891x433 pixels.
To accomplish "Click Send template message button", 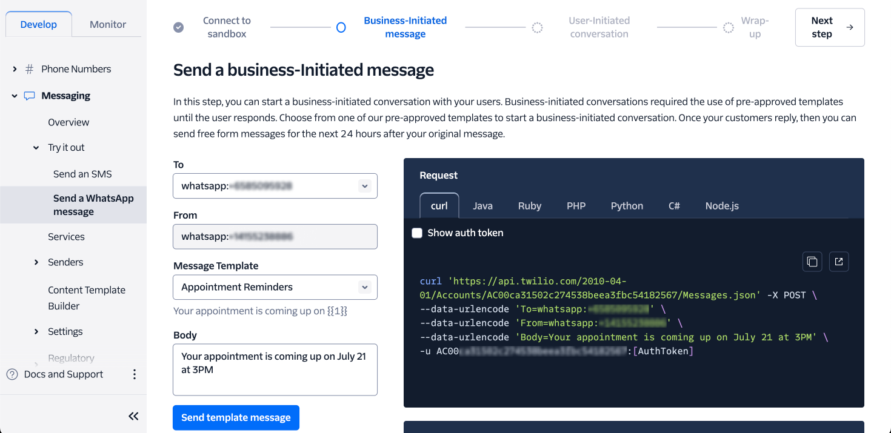I will [x=236, y=418].
